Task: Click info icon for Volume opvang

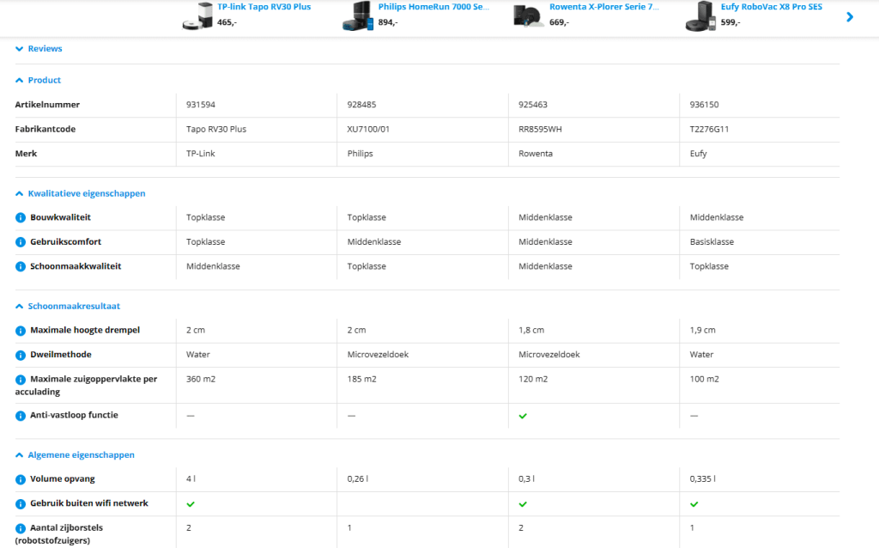Action: click(x=21, y=480)
